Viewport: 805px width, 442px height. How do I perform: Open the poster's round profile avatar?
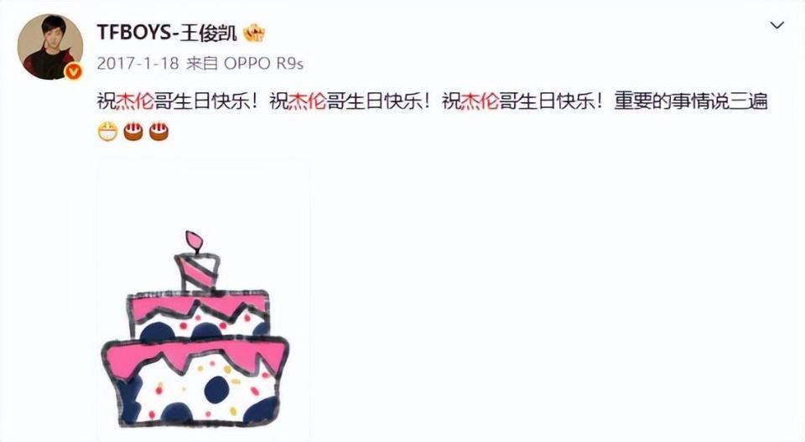[x=49, y=47]
